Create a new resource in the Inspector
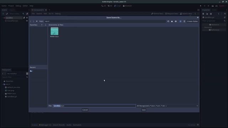228x128 pixels. pos(203,14)
